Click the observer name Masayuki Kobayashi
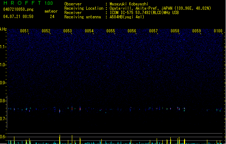The image size is (226, 144). [129, 4]
